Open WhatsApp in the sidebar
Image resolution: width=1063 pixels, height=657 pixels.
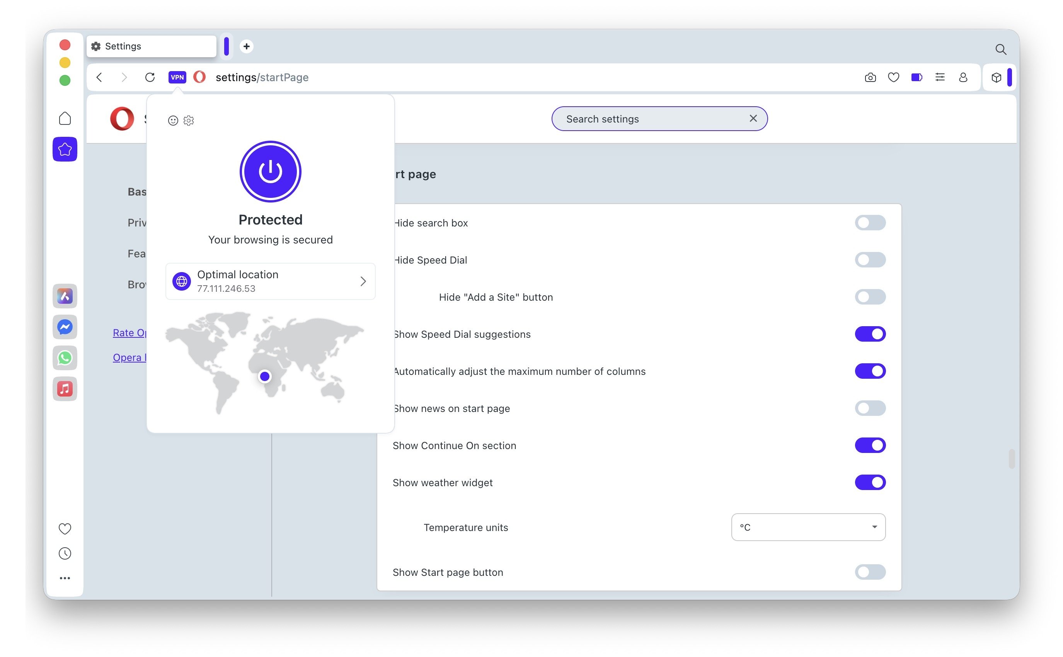point(65,357)
